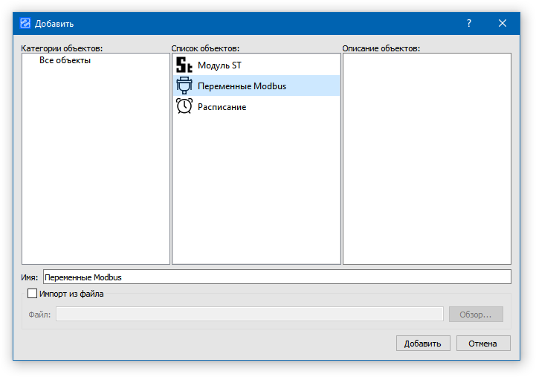
Task: Select the Переменные Modbus list entry
Action: [x=256, y=86]
